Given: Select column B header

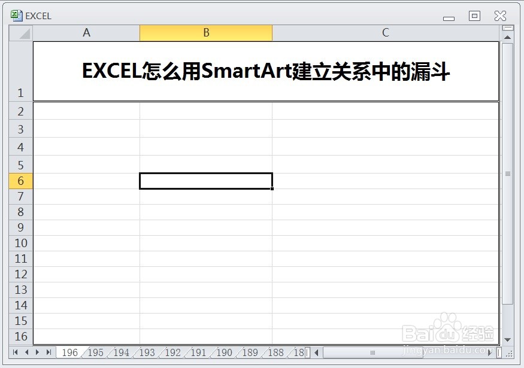Looking at the screenshot, I should [206, 33].
